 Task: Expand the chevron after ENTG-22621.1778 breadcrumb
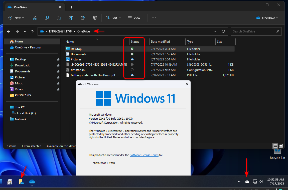click(x=74, y=31)
